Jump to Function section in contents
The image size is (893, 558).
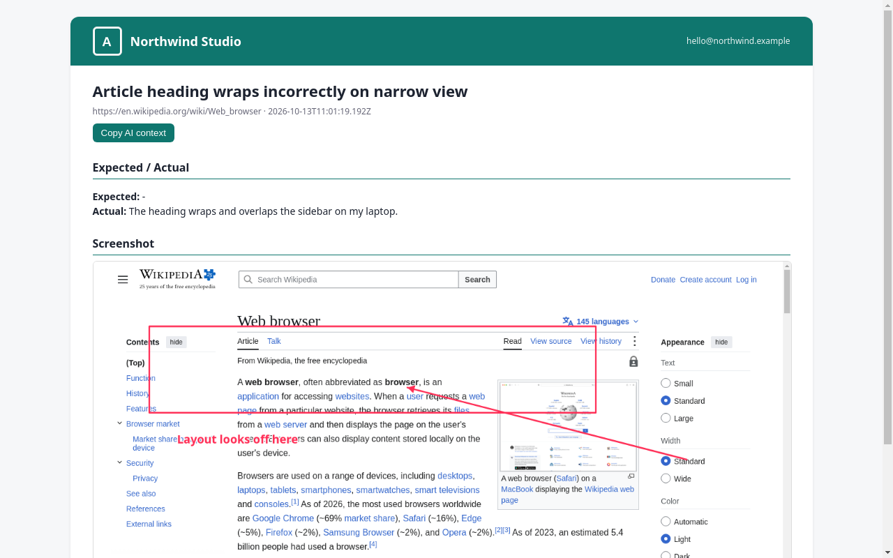point(141,378)
